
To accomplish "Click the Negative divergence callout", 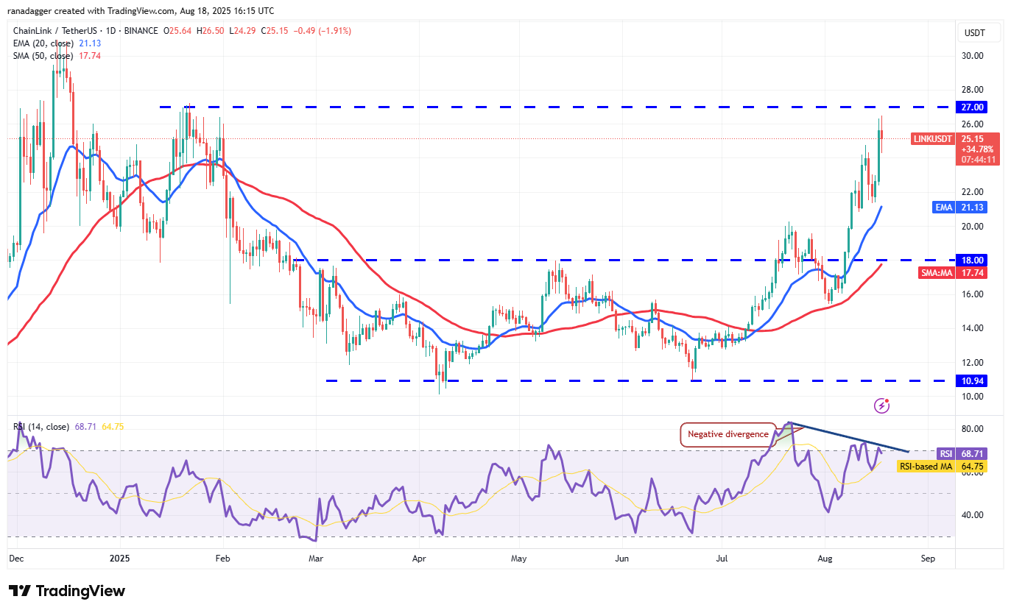I will [728, 434].
